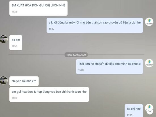Select message 'em gui hoa don & hop đong'
Screen dimensions: 156x117
pyautogui.click(x=49, y=94)
